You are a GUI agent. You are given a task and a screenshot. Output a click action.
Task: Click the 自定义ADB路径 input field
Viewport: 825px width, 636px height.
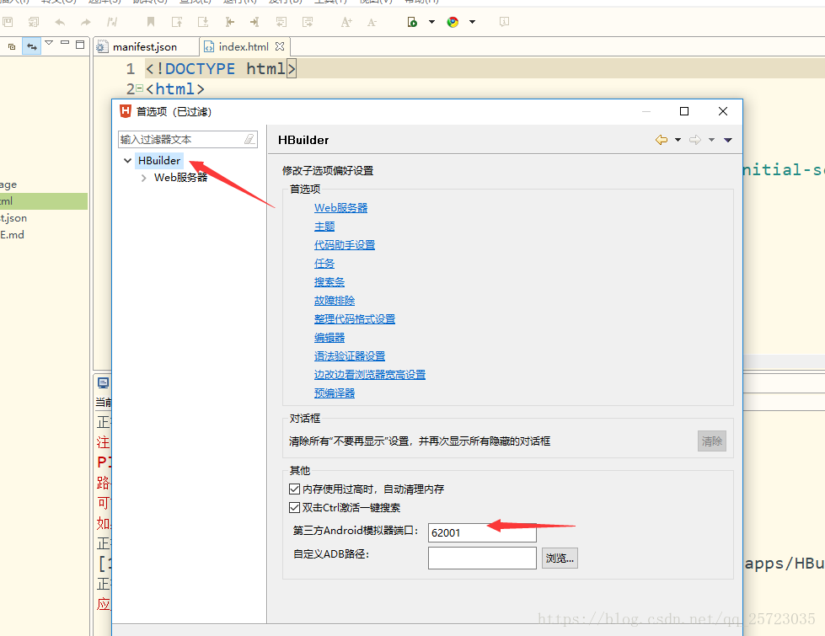pos(482,559)
